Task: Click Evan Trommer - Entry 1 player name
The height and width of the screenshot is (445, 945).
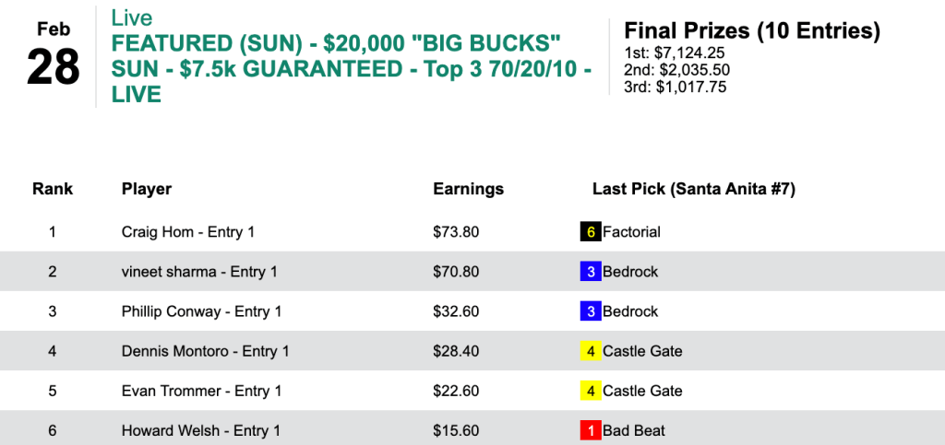Action: [201, 391]
